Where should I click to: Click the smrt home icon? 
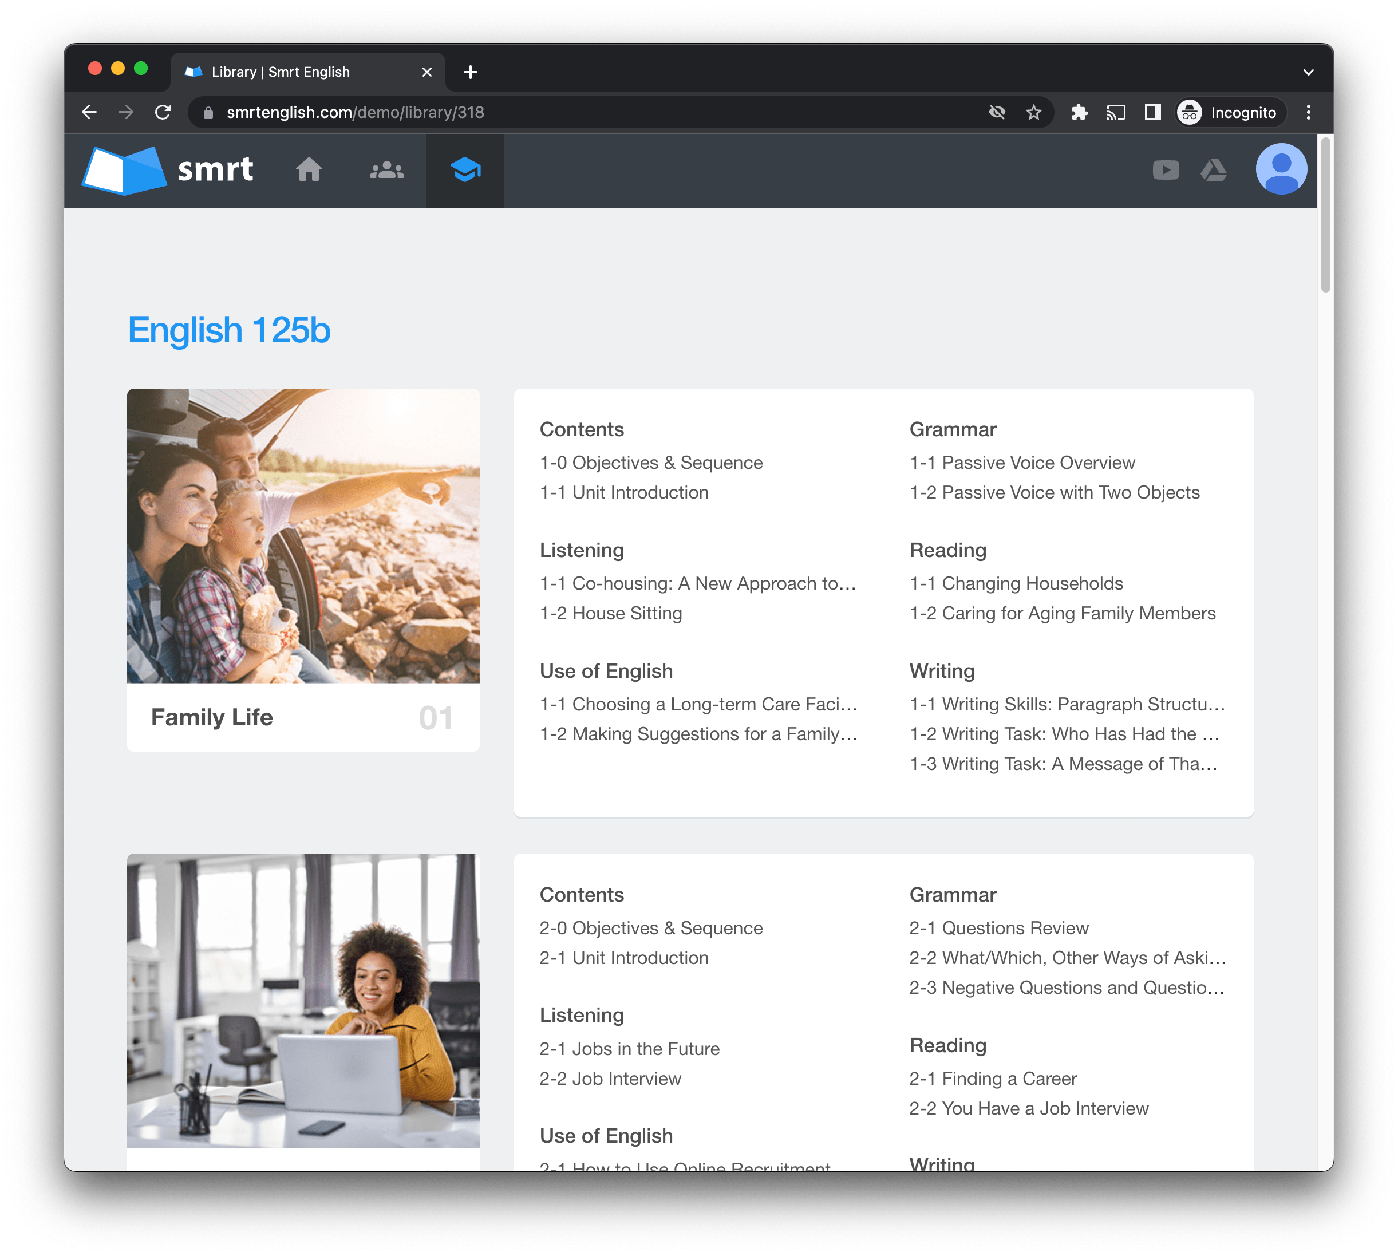tap(309, 170)
